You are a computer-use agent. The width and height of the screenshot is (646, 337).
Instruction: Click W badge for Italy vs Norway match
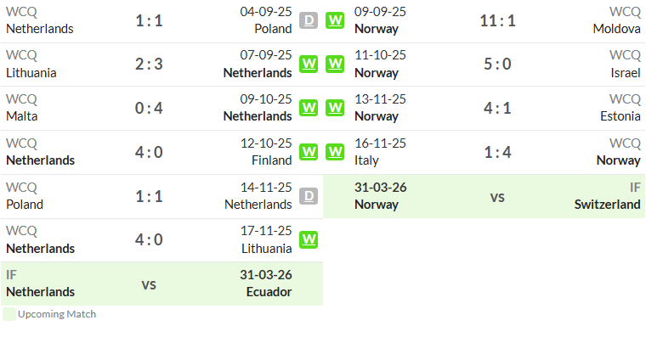pos(335,152)
